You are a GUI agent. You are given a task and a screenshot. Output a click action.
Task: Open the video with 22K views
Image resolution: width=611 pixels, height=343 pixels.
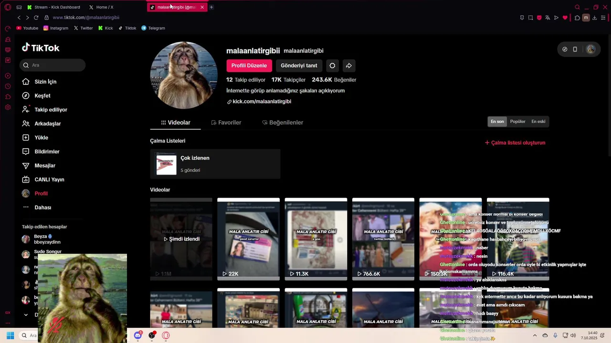[x=248, y=239]
